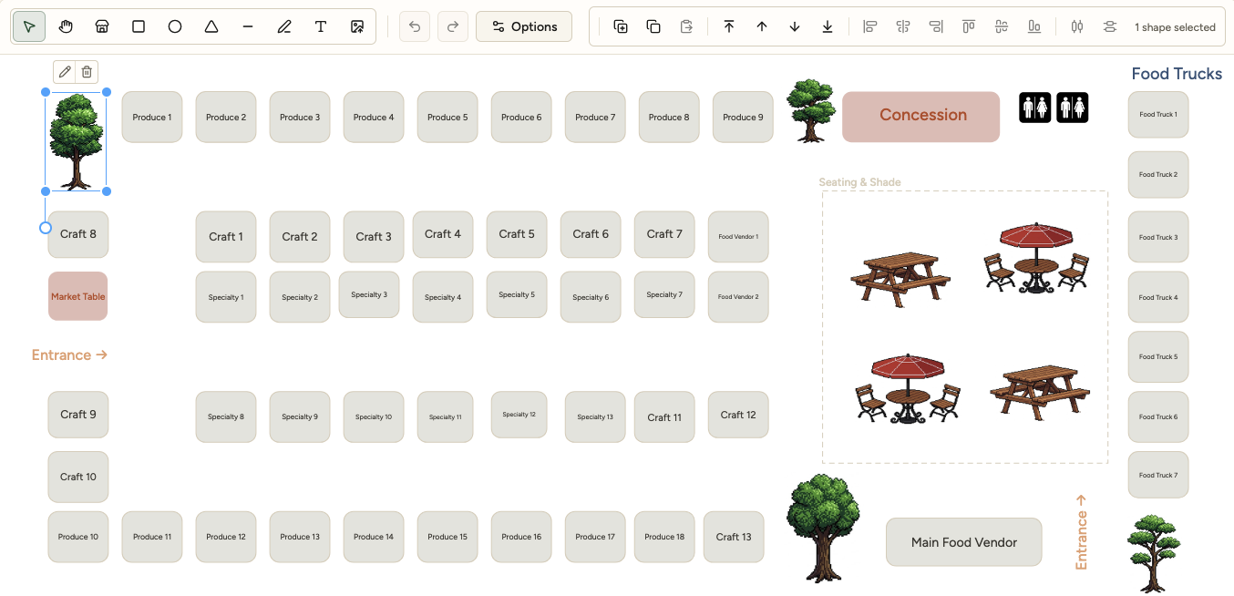The image size is (1234, 596).
Task: Click the image upload tool
Action: (357, 26)
